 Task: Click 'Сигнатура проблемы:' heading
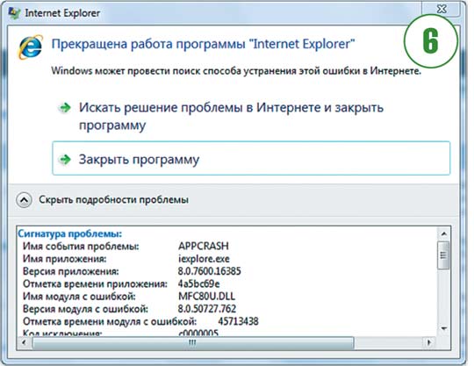click(70, 233)
